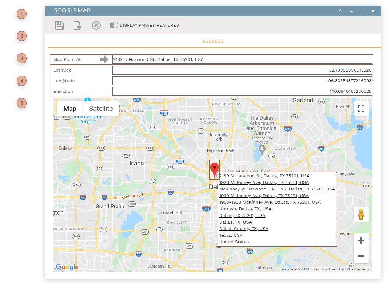388x287 pixels.
Task: Click Report a map error
Action: (x=355, y=269)
